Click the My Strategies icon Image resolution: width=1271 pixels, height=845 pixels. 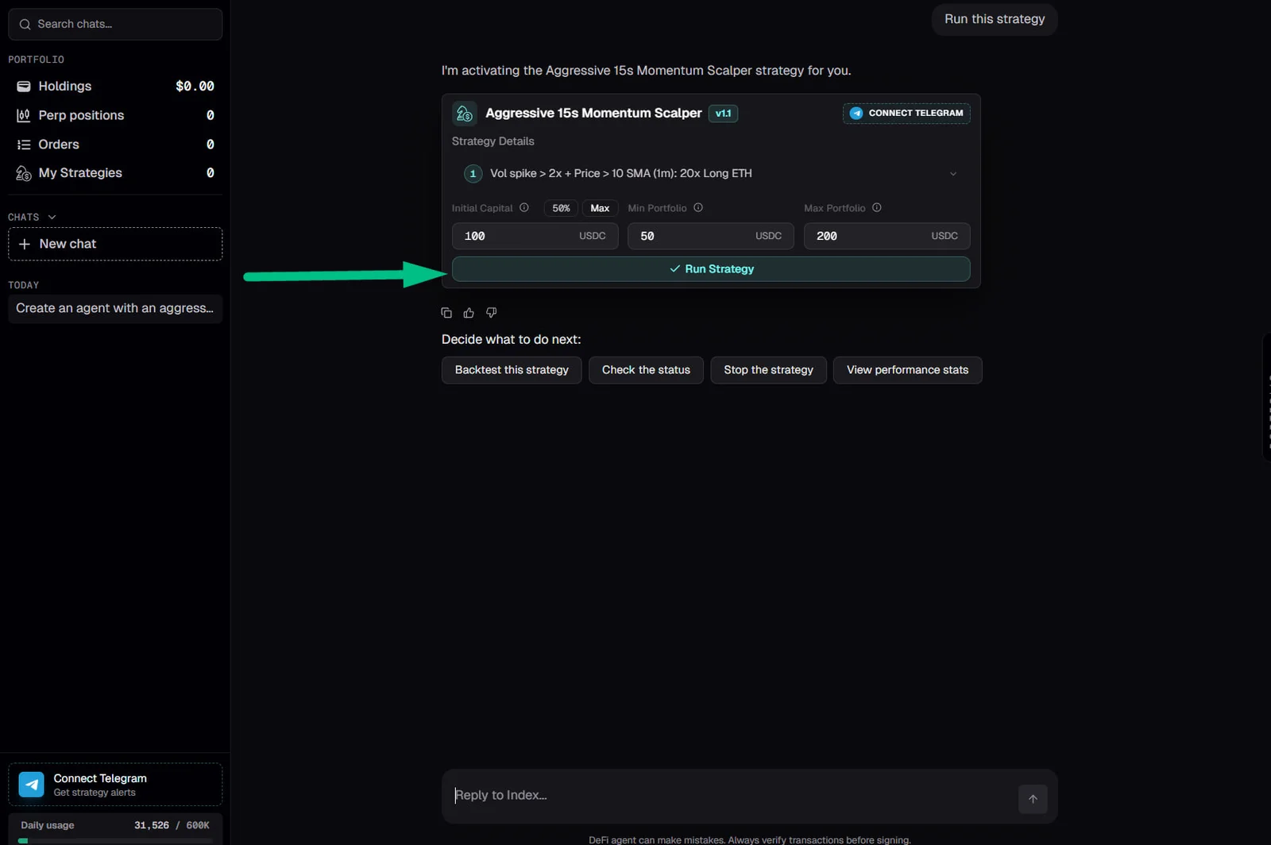[24, 173]
